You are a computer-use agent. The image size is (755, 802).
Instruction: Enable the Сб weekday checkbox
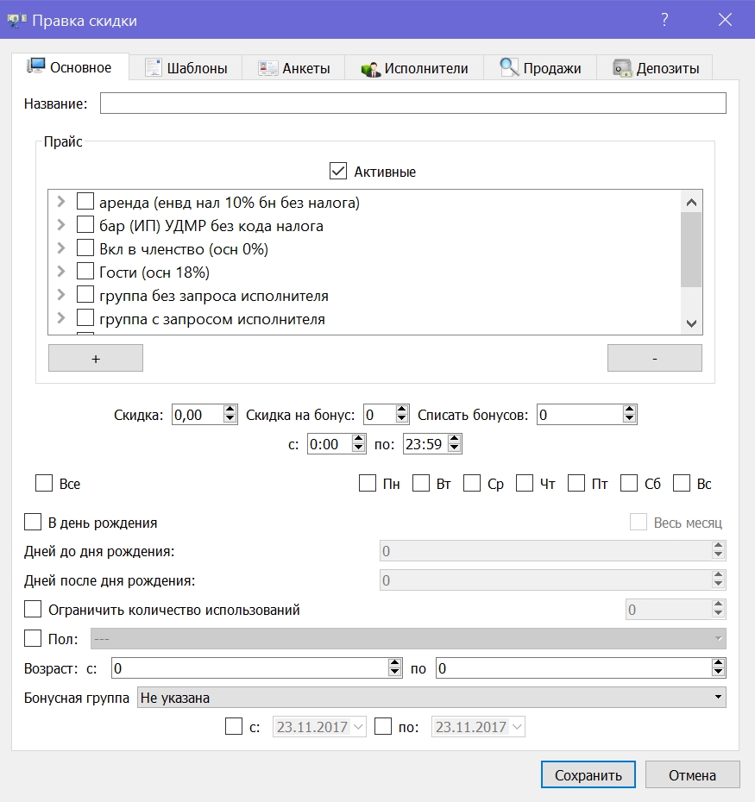point(629,483)
